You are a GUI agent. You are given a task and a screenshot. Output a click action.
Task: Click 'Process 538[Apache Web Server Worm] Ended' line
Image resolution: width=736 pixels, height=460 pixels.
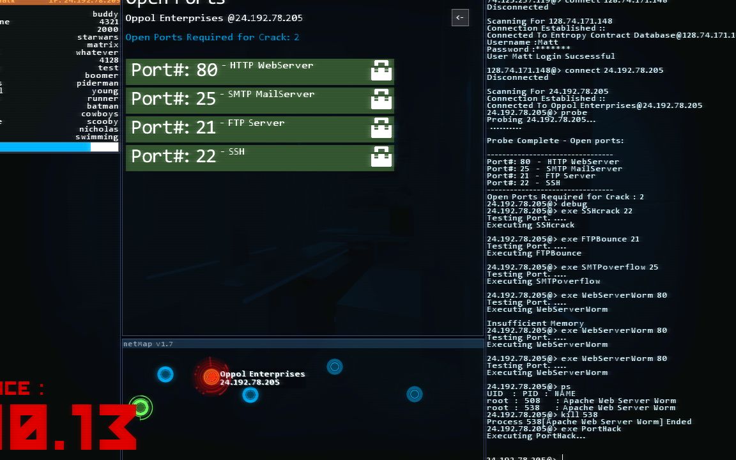point(589,422)
